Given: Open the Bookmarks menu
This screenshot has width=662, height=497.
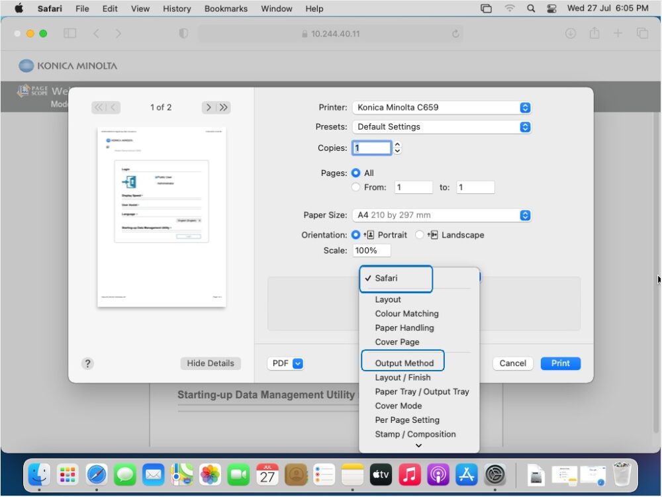Looking at the screenshot, I should click(226, 9).
